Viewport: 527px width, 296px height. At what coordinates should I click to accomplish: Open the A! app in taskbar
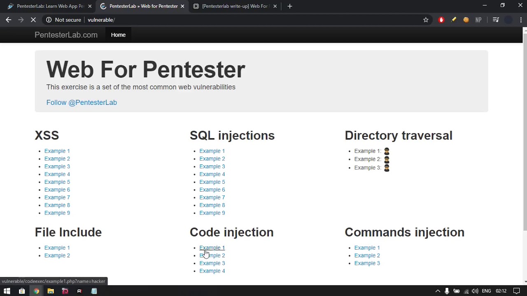pyautogui.click(x=79, y=291)
